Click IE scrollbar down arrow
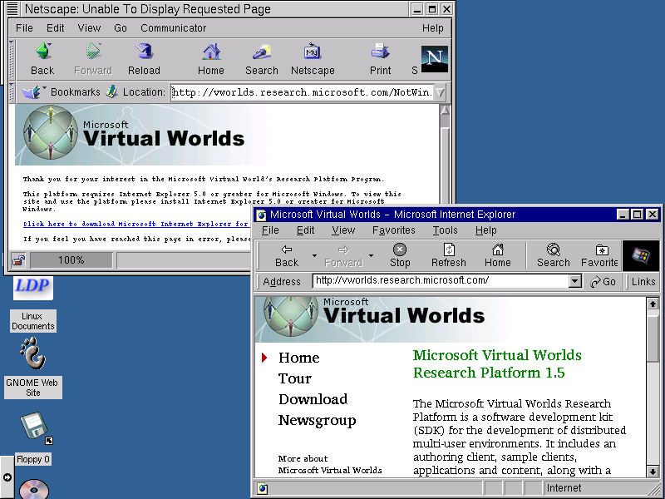This screenshot has width=665, height=499. (653, 472)
